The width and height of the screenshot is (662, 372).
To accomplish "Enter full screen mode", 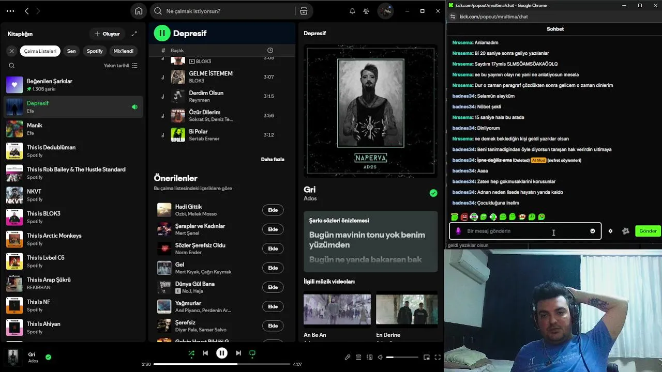I will click(x=438, y=357).
